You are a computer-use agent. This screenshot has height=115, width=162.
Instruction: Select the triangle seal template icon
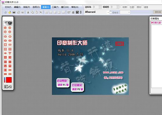point(10,53)
